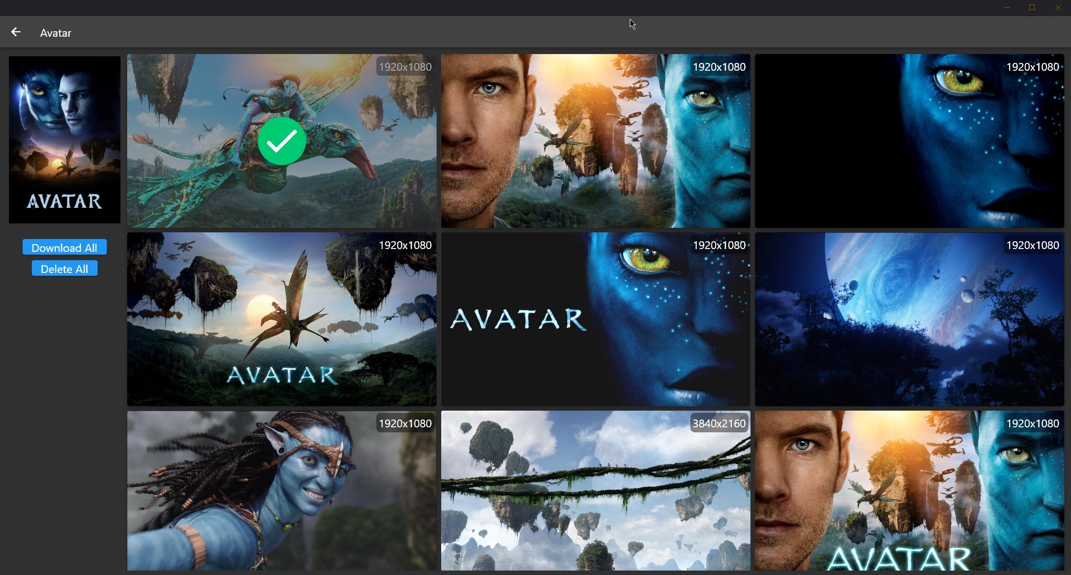Choose the smiling Neytiri wallpaper with braids
Screen dimensions: 1071x575
point(282,491)
